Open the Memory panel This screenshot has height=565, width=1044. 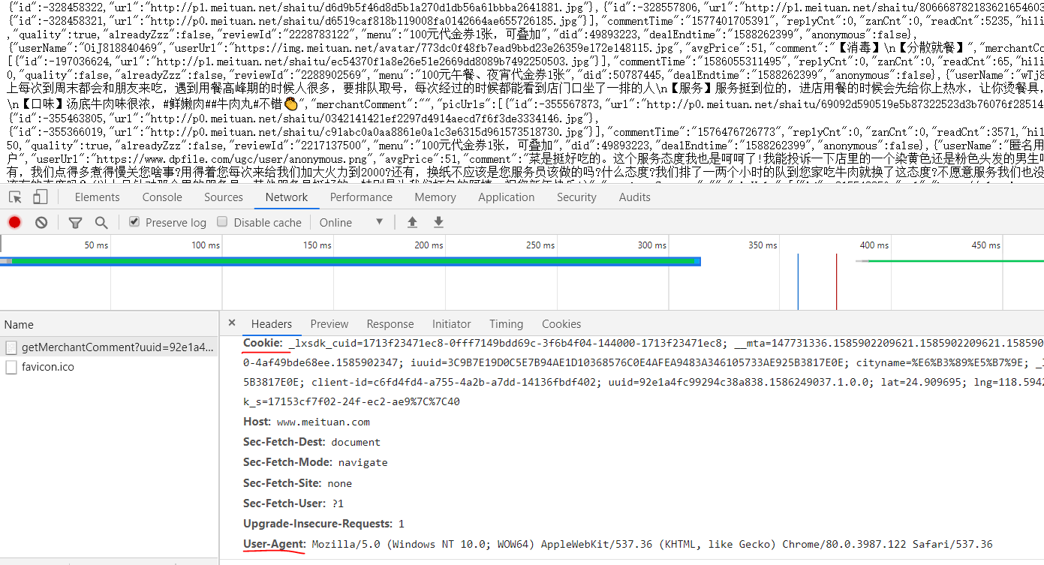click(435, 197)
